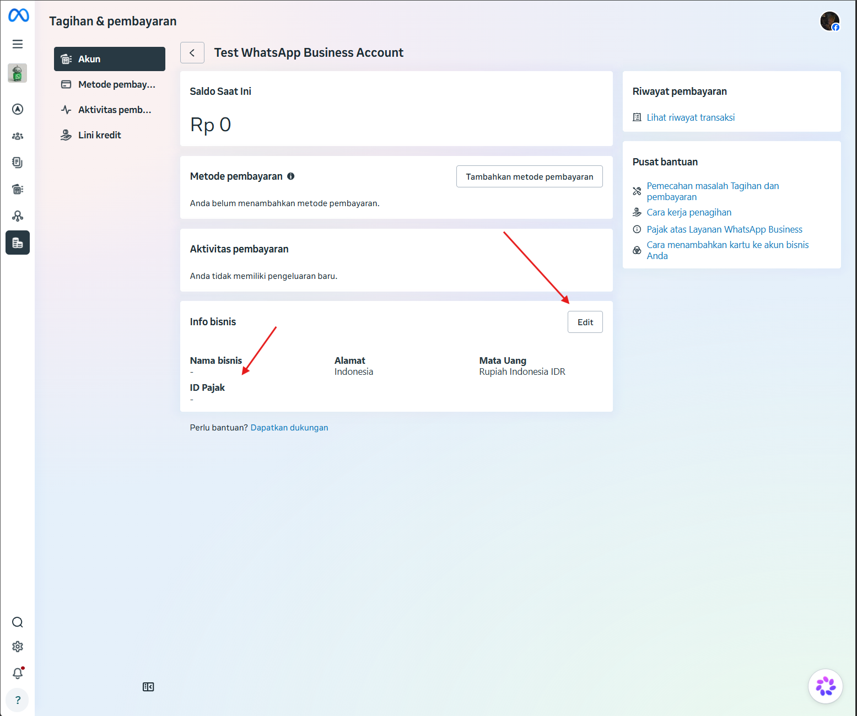Click the Meta logo icon

[x=19, y=15]
